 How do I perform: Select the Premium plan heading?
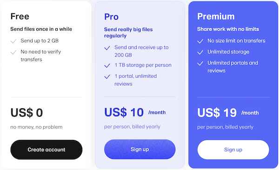[216, 16]
